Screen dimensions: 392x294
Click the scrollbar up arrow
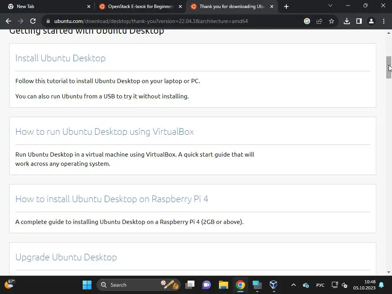389,33
